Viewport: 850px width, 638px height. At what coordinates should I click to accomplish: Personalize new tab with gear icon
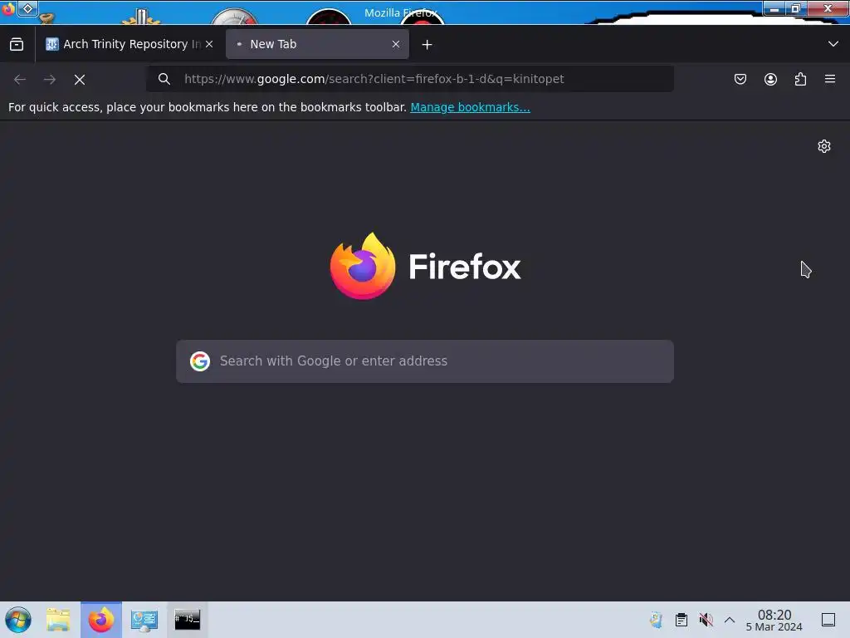pyautogui.click(x=824, y=146)
